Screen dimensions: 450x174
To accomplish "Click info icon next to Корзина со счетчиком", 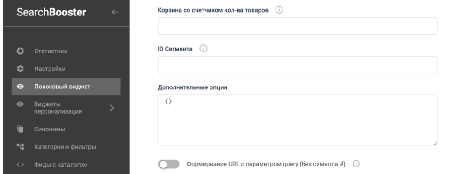I will (x=279, y=10).
